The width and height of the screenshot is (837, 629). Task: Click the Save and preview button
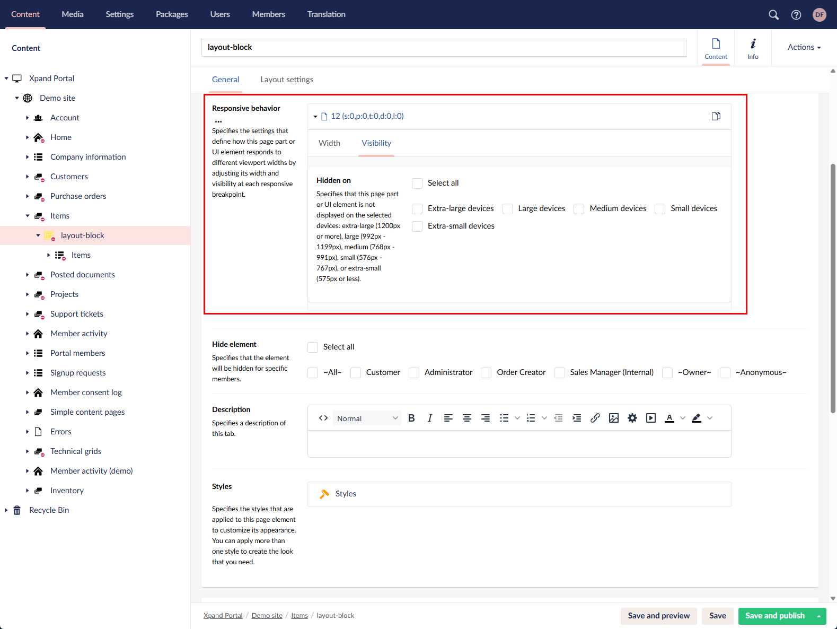coord(658,616)
